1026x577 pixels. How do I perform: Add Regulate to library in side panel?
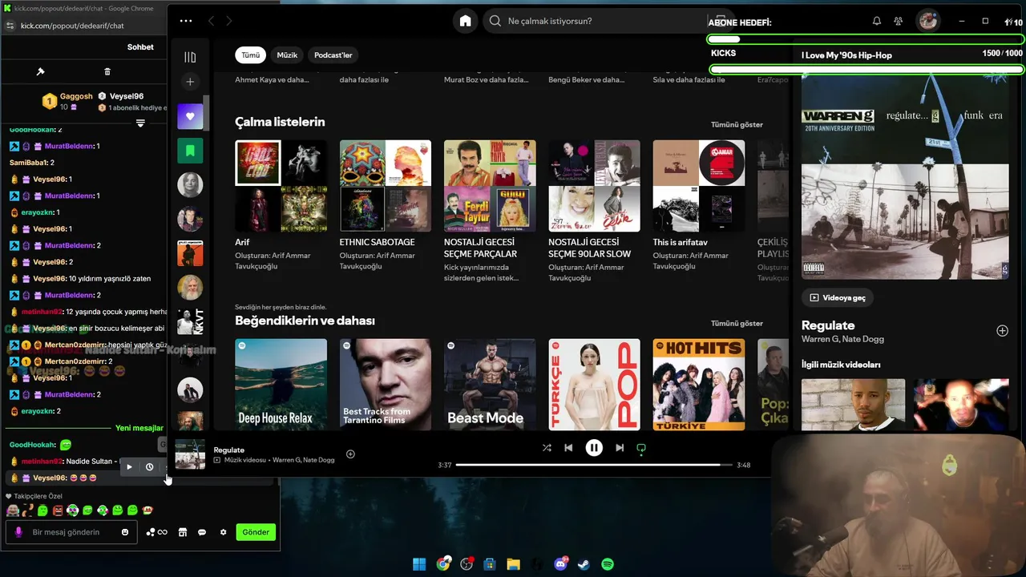(1002, 331)
